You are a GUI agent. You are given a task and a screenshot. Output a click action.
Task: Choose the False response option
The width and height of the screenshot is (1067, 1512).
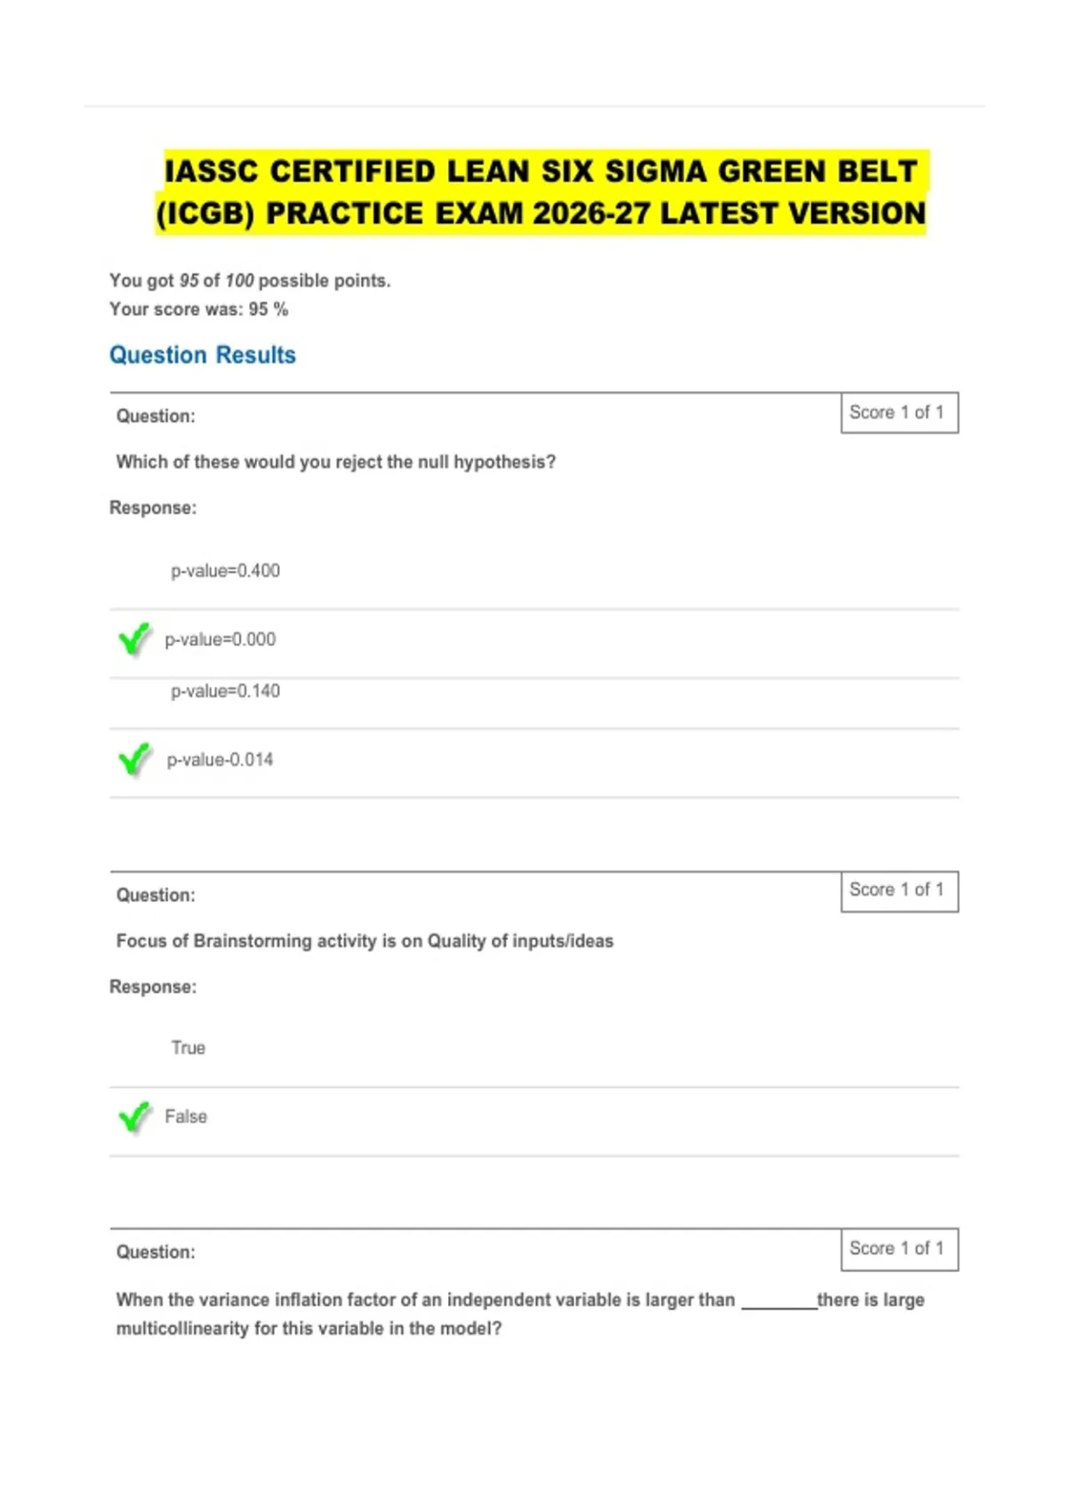click(186, 1116)
